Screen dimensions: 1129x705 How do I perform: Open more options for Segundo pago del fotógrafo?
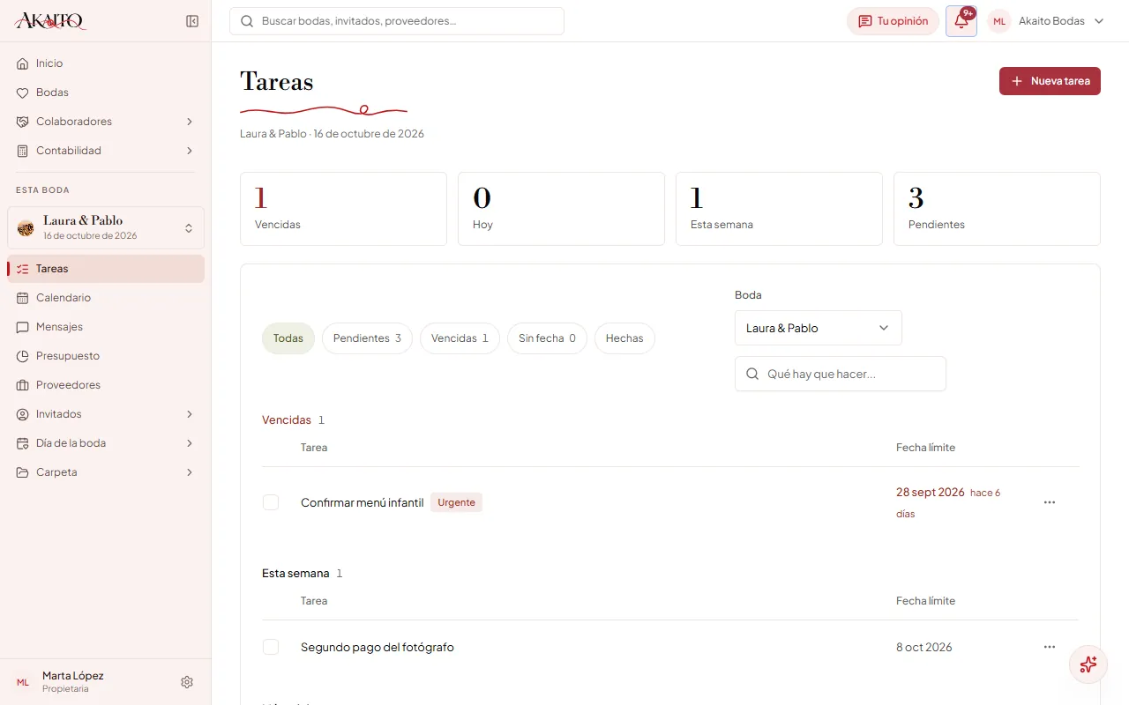tap(1050, 647)
